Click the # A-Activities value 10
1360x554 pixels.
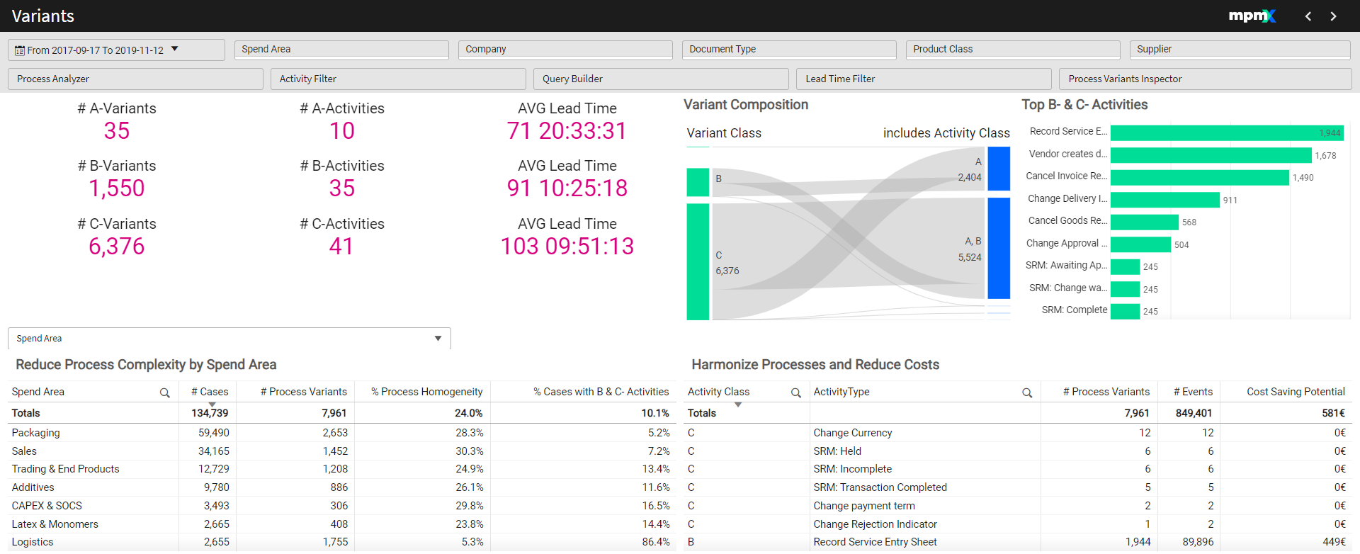tap(342, 131)
